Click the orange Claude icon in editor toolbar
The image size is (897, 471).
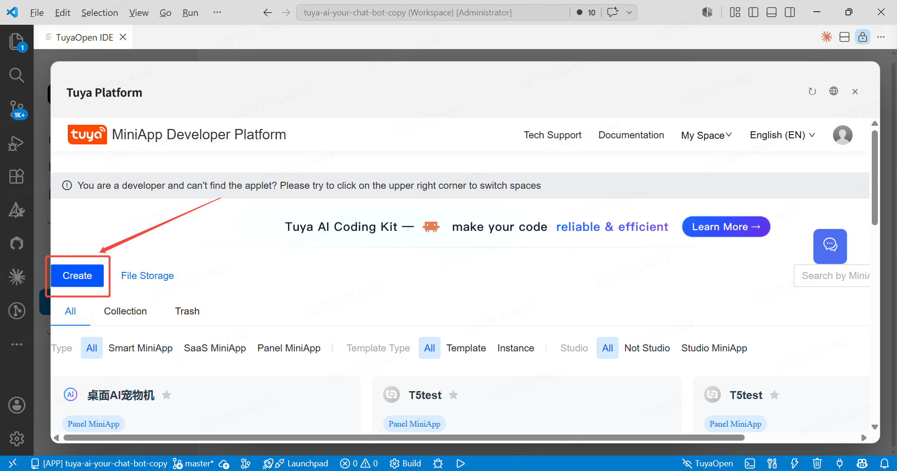click(x=826, y=37)
